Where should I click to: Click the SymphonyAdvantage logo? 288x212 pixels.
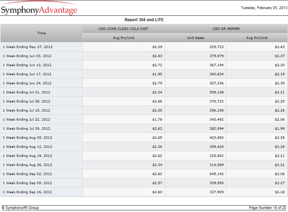tap(39, 8)
